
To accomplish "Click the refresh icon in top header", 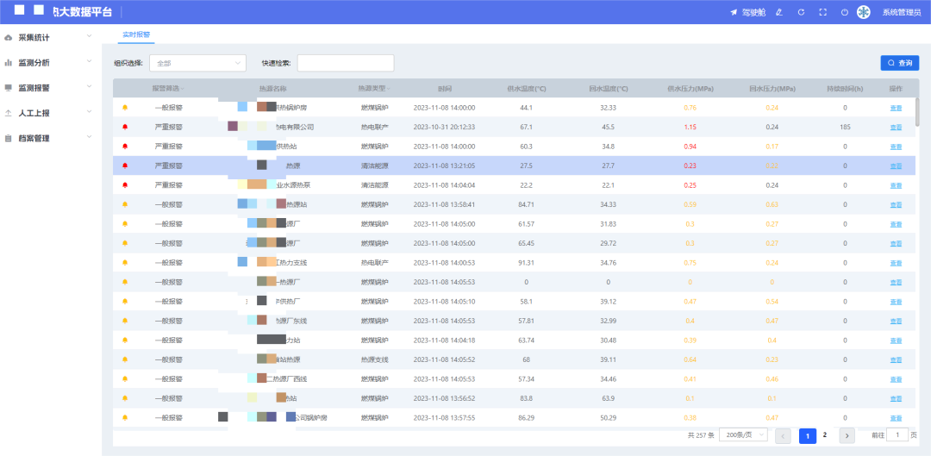I will coord(801,12).
